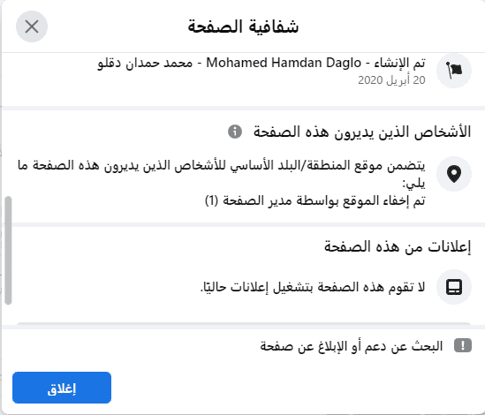485x415 pixels.
Task: Click the exclamation report icon
Action: tap(463, 346)
